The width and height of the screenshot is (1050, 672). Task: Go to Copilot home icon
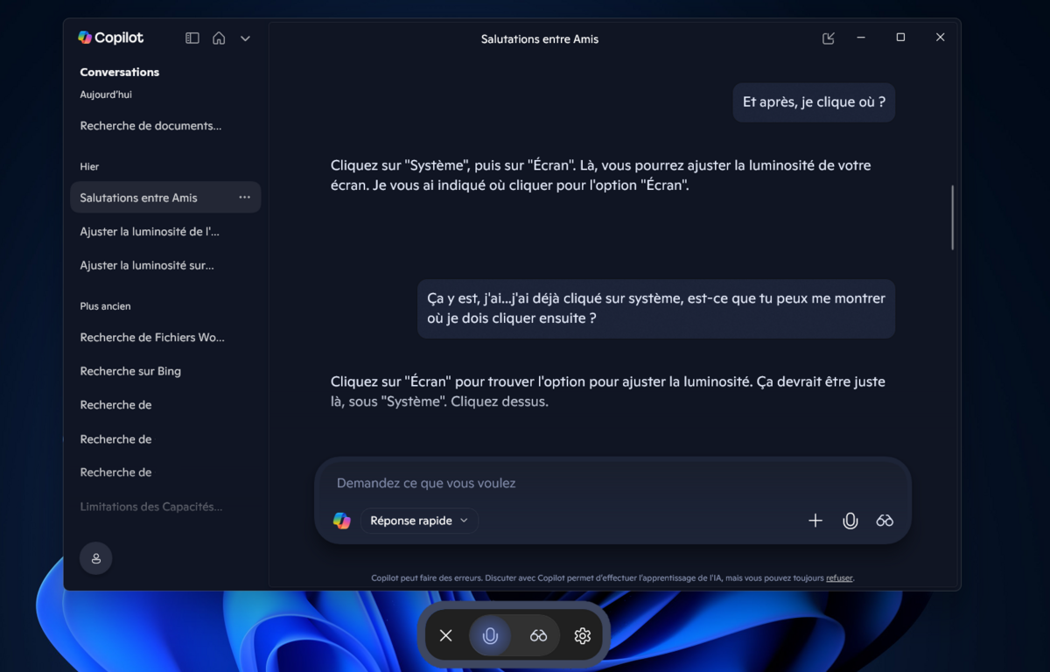point(219,38)
